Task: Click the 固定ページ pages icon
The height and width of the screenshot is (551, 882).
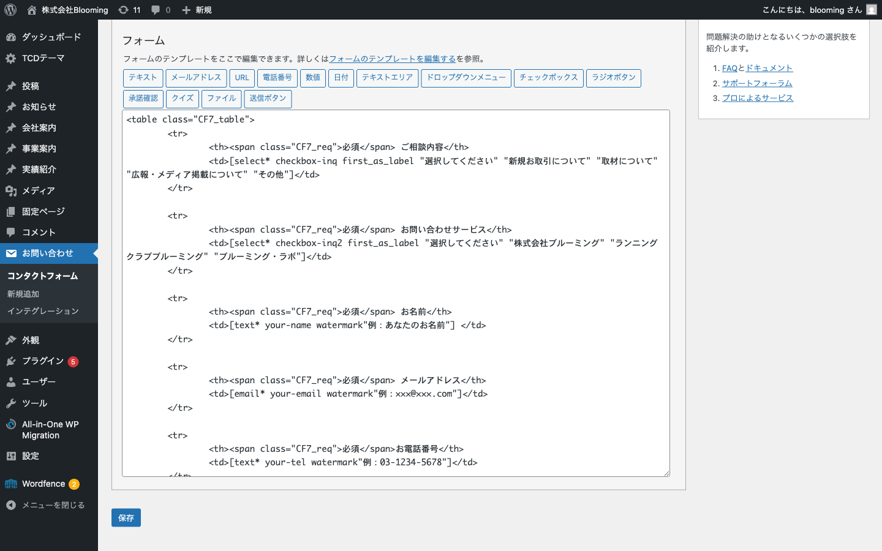Action: pyautogui.click(x=11, y=212)
